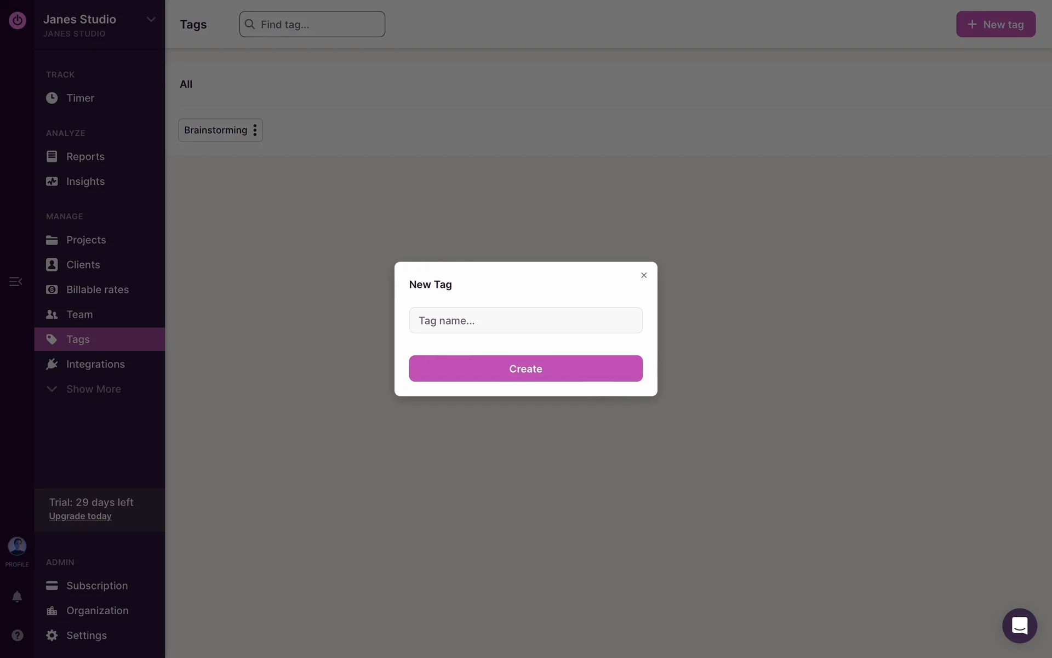
Task: Go to Timer in the sidebar
Action: [80, 98]
